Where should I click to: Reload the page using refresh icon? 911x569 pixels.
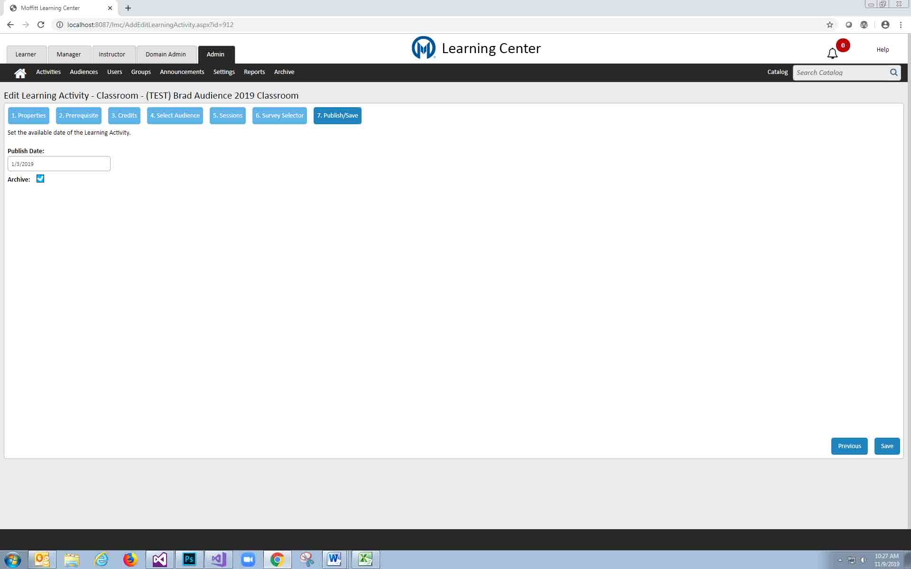click(x=41, y=25)
